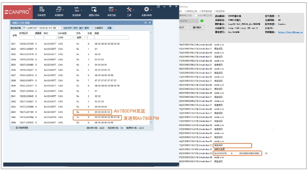Click the 实时保存 button
This screenshot has height=171, width=308.
[68, 28]
